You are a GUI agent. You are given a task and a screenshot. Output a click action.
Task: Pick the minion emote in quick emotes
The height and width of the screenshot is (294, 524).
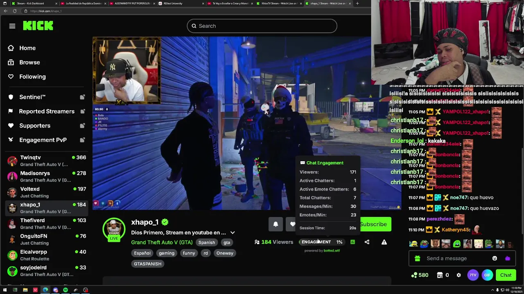tap(413, 244)
